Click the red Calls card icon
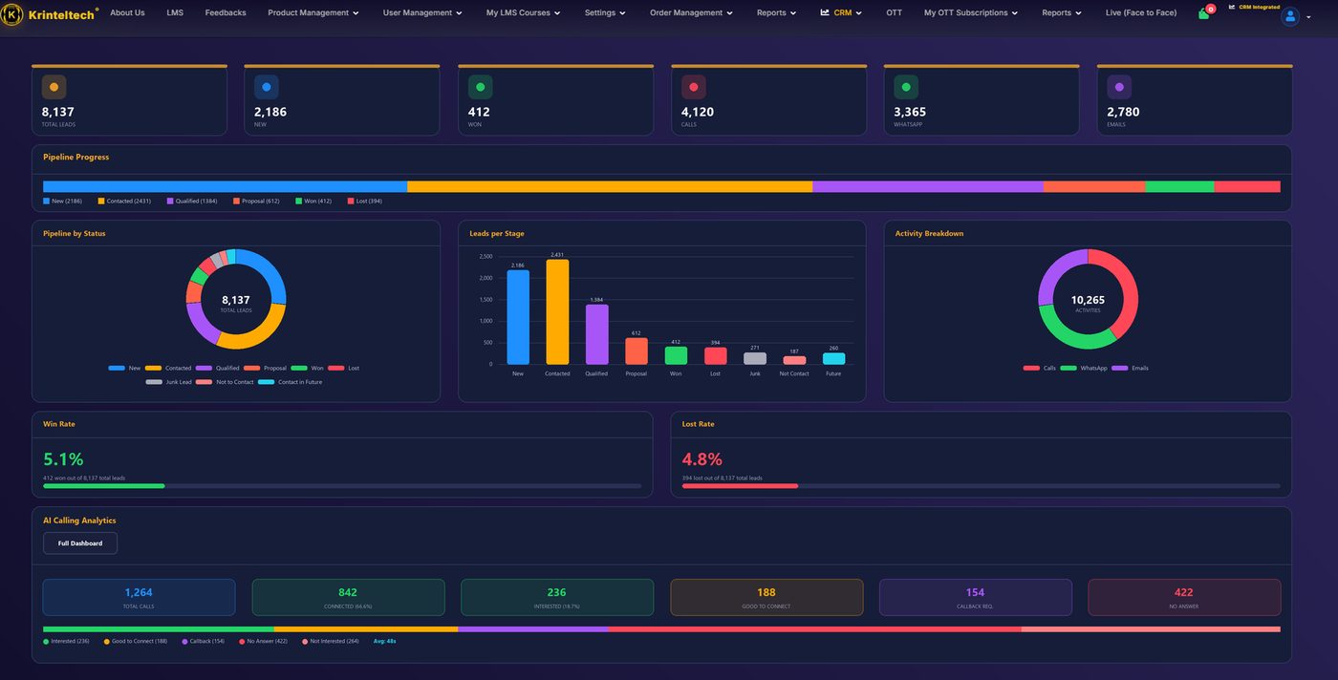Viewport: 1338px width, 680px height. click(x=694, y=87)
